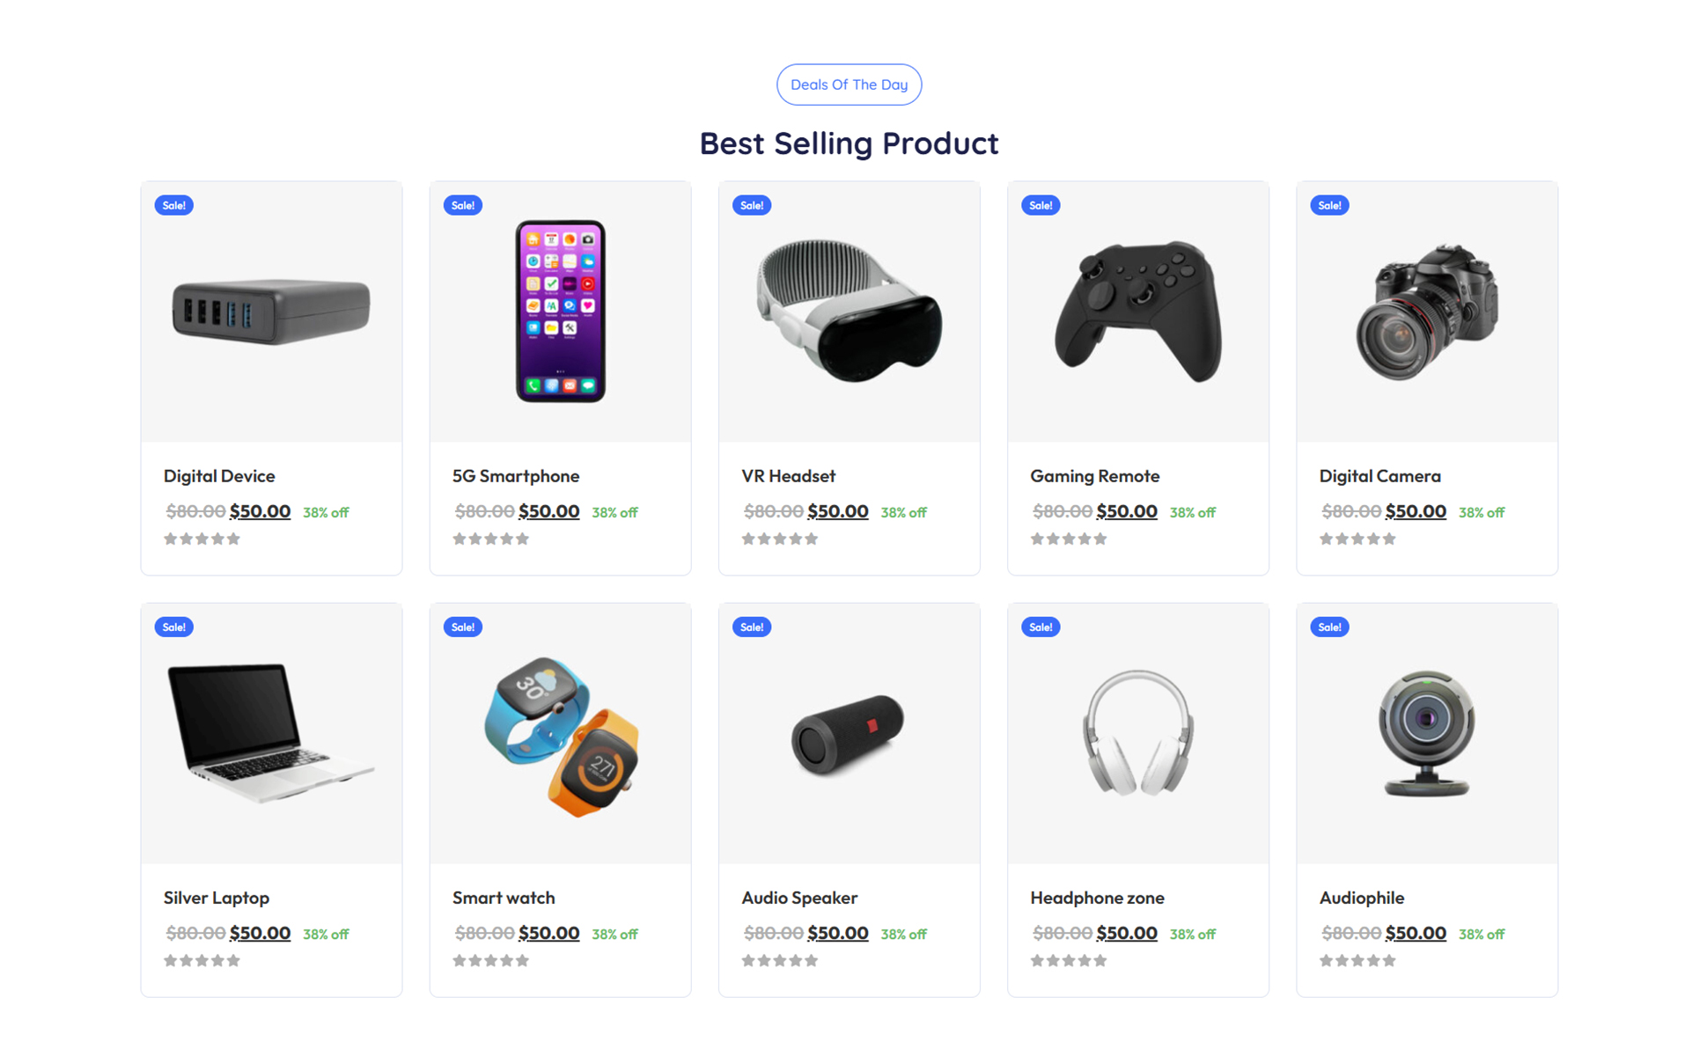
Task: Click the star rating under Silver Laptop
Action: click(202, 960)
